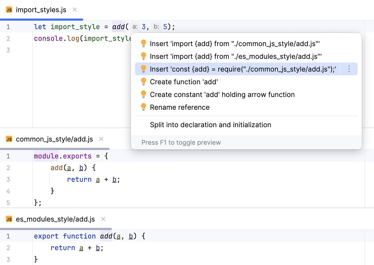Click 'module' keyword in common_js_style/add.js
The height and width of the screenshot is (265, 374).
point(46,156)
